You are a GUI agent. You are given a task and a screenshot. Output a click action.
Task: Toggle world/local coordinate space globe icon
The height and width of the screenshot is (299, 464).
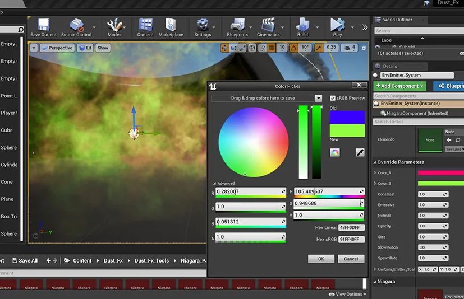tap(252, 48)
